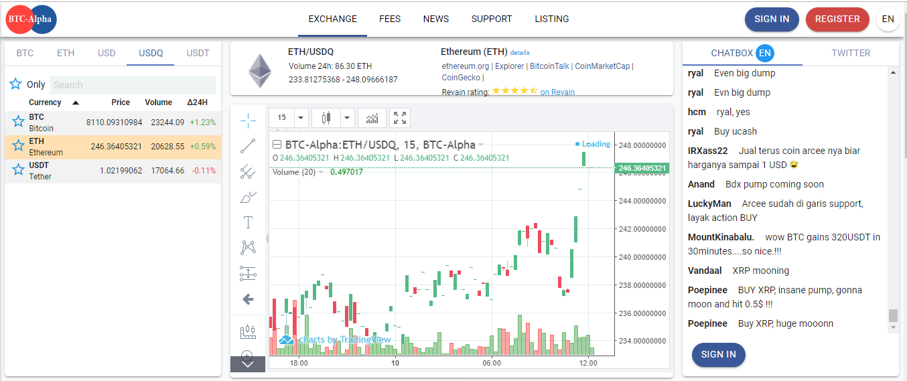The width and height of the screenshot is (907, 381).
Task: Open the on Revain rating link
Action: [x=557, y=92]
